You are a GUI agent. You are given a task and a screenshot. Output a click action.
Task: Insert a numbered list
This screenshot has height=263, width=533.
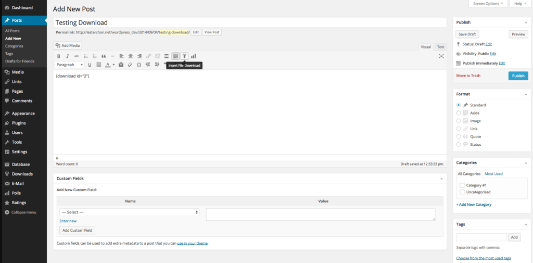pyautogui.click(x=95, y=56)
